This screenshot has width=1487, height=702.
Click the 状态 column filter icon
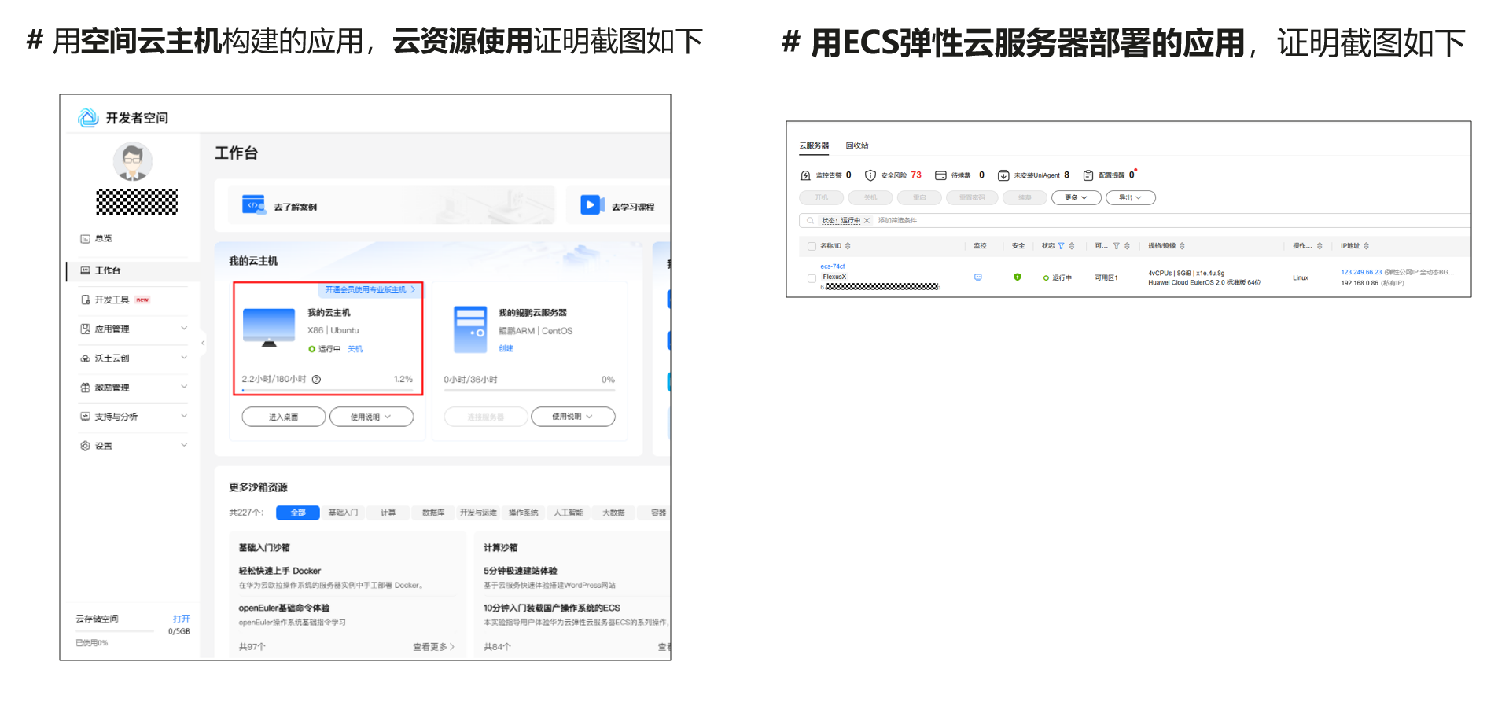point(1061,246)
